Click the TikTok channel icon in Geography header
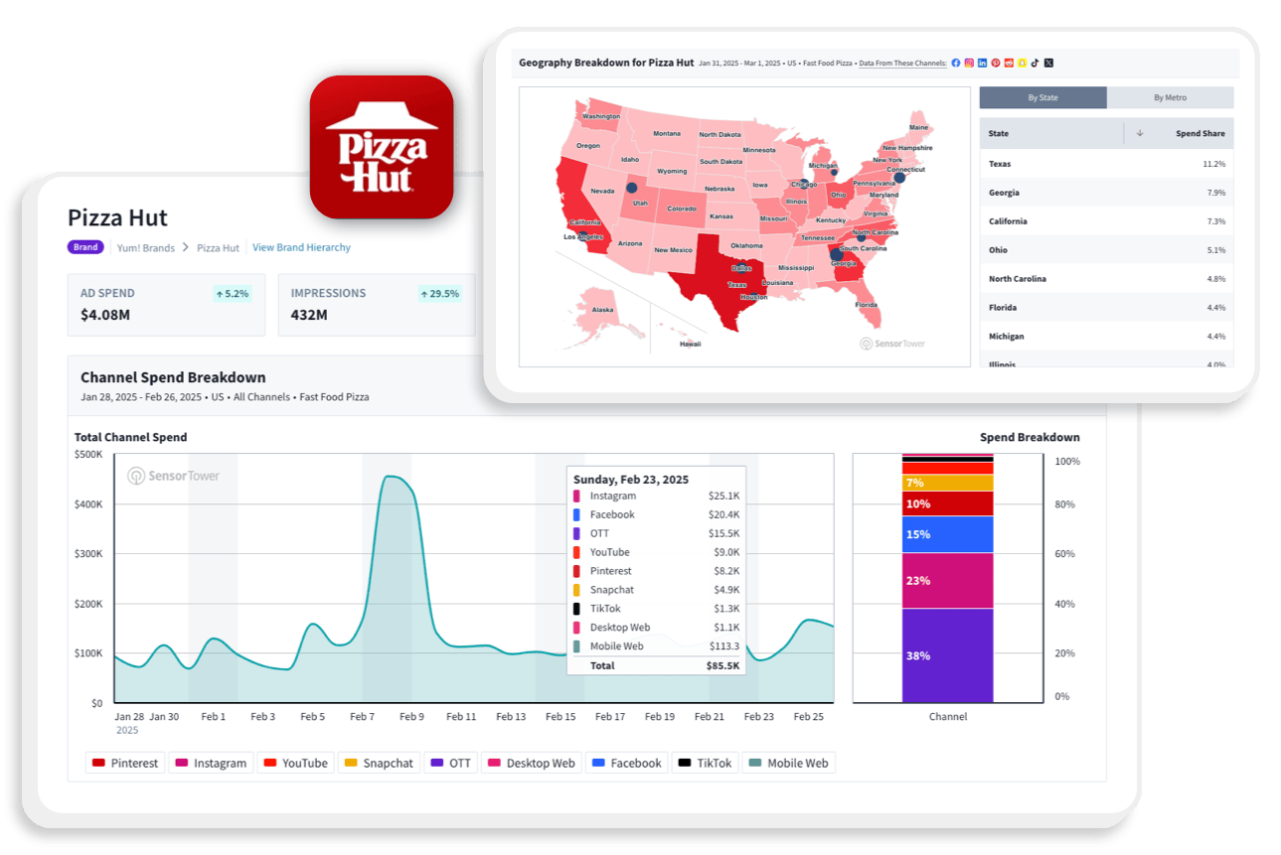The height and width of the screenshot is (855, 1281). 1035,63
